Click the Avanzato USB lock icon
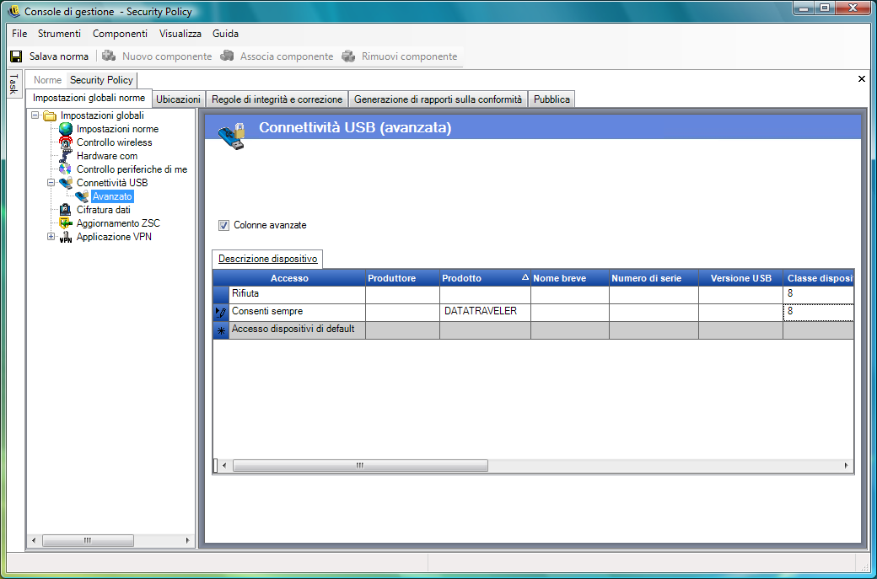Image resolution: width=877 pixels, height=579 pixels. coord(83,196)
